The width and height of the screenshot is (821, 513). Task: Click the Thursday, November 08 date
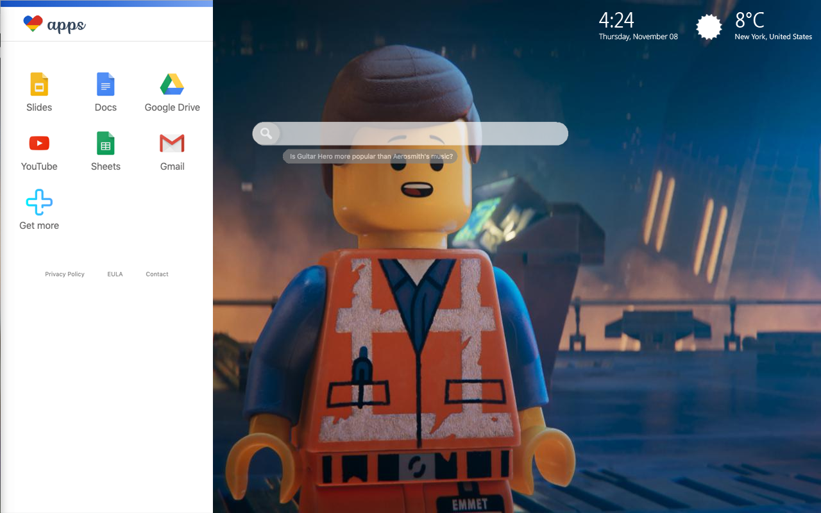coord(638,37)
